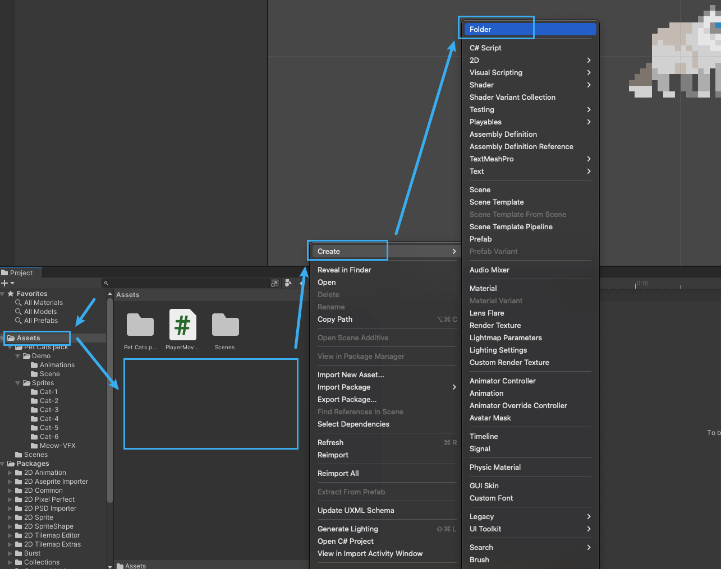This screenshot has height=569, width=721.
Task: Expand the 2D Tilemap Editor package arrow
Action: (x=10, y=535)
